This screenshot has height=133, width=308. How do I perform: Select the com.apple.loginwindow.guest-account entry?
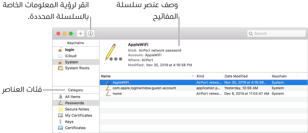tap(204, 88)
